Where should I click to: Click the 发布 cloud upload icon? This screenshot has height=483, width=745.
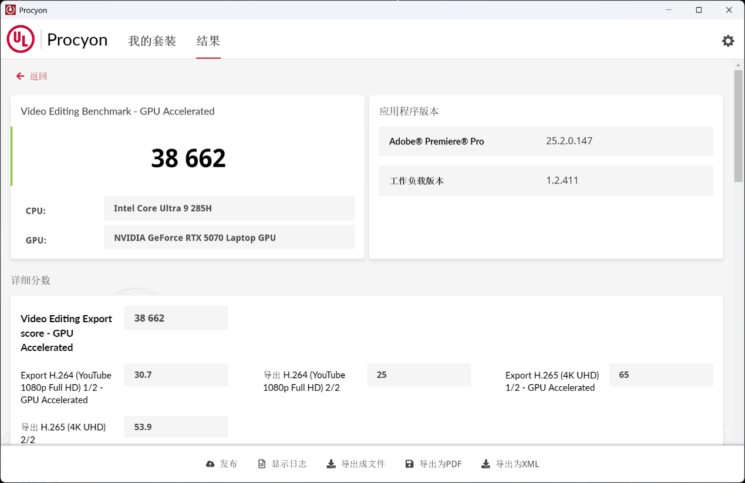(210, 464)
